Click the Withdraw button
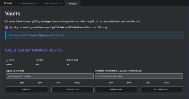Image resolution: width=189 pixels, height=99 pixels. (116, 89)
